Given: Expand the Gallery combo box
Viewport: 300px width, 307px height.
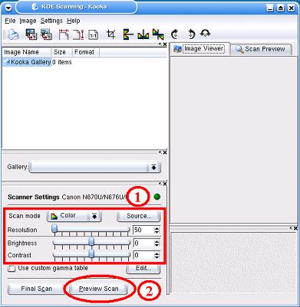Looking at the screenshot, I should point(94,167).
